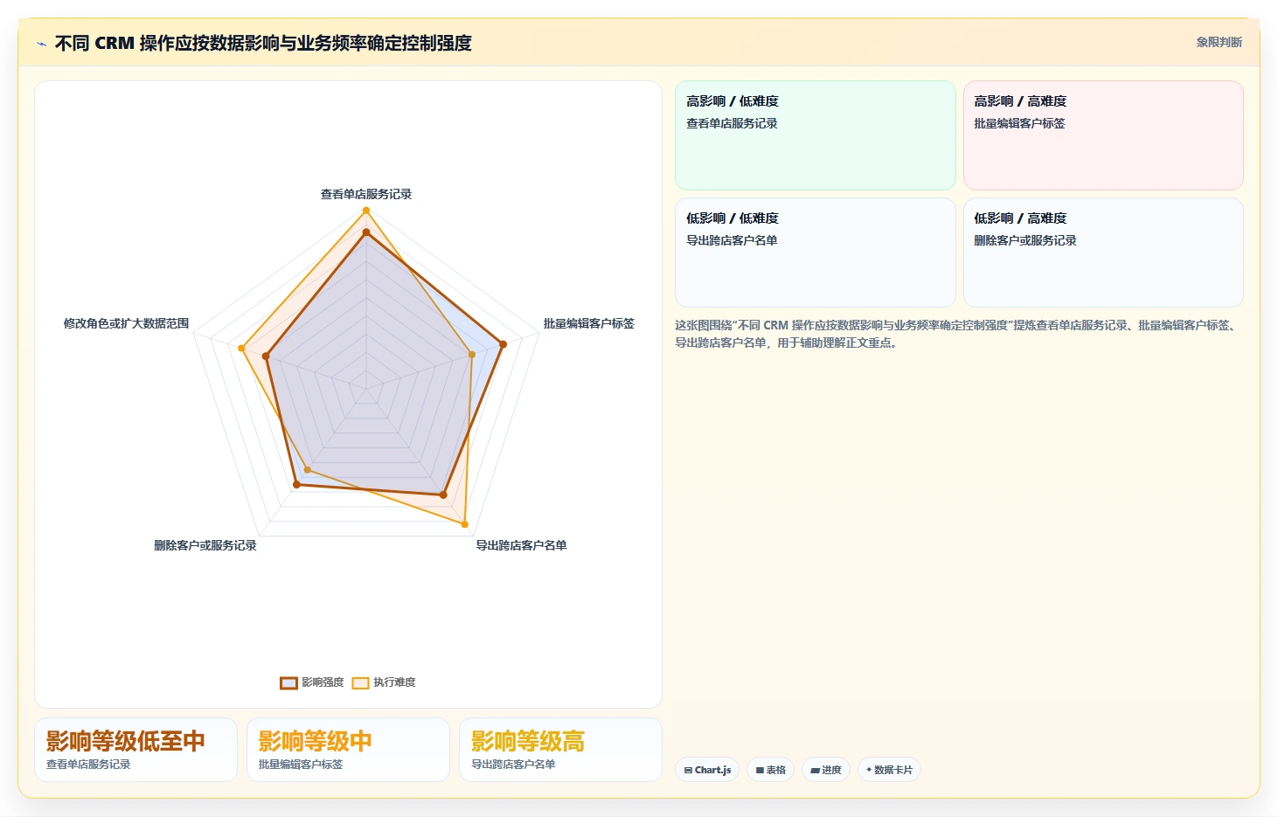Select the 批量编辑客户标签 radar axis label

coord(589,323)
